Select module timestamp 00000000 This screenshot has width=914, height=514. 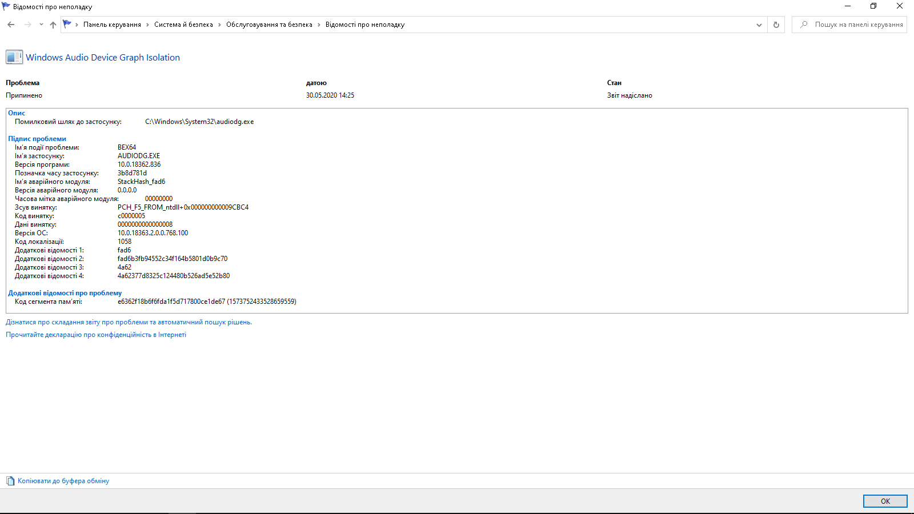(x=159, y=199)
